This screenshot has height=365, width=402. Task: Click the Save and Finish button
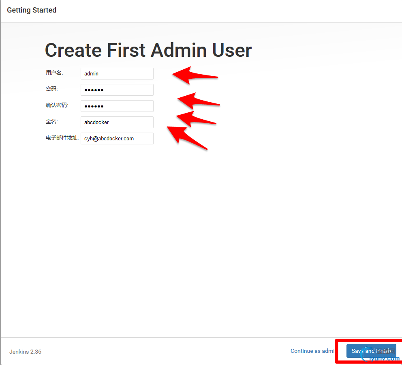click(x=371, y=351)
